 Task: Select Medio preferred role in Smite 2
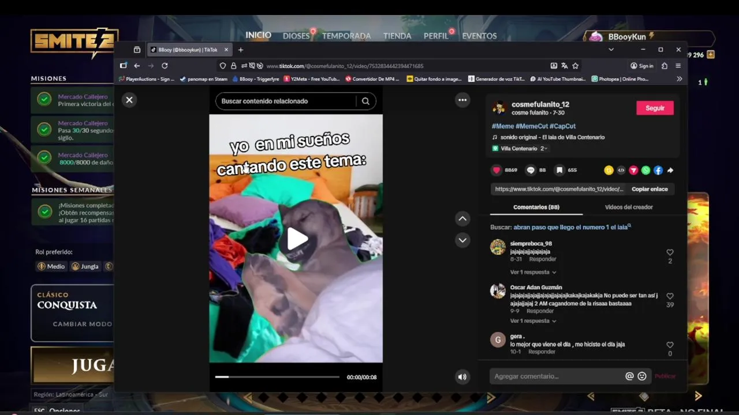[51, 266]
